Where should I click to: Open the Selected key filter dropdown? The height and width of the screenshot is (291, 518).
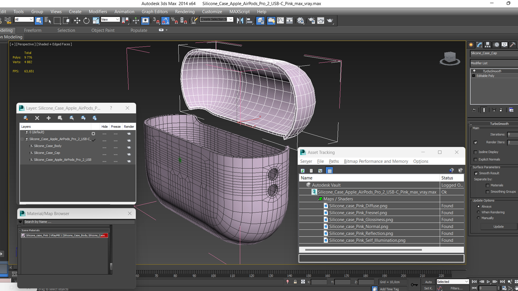point(452,282)
